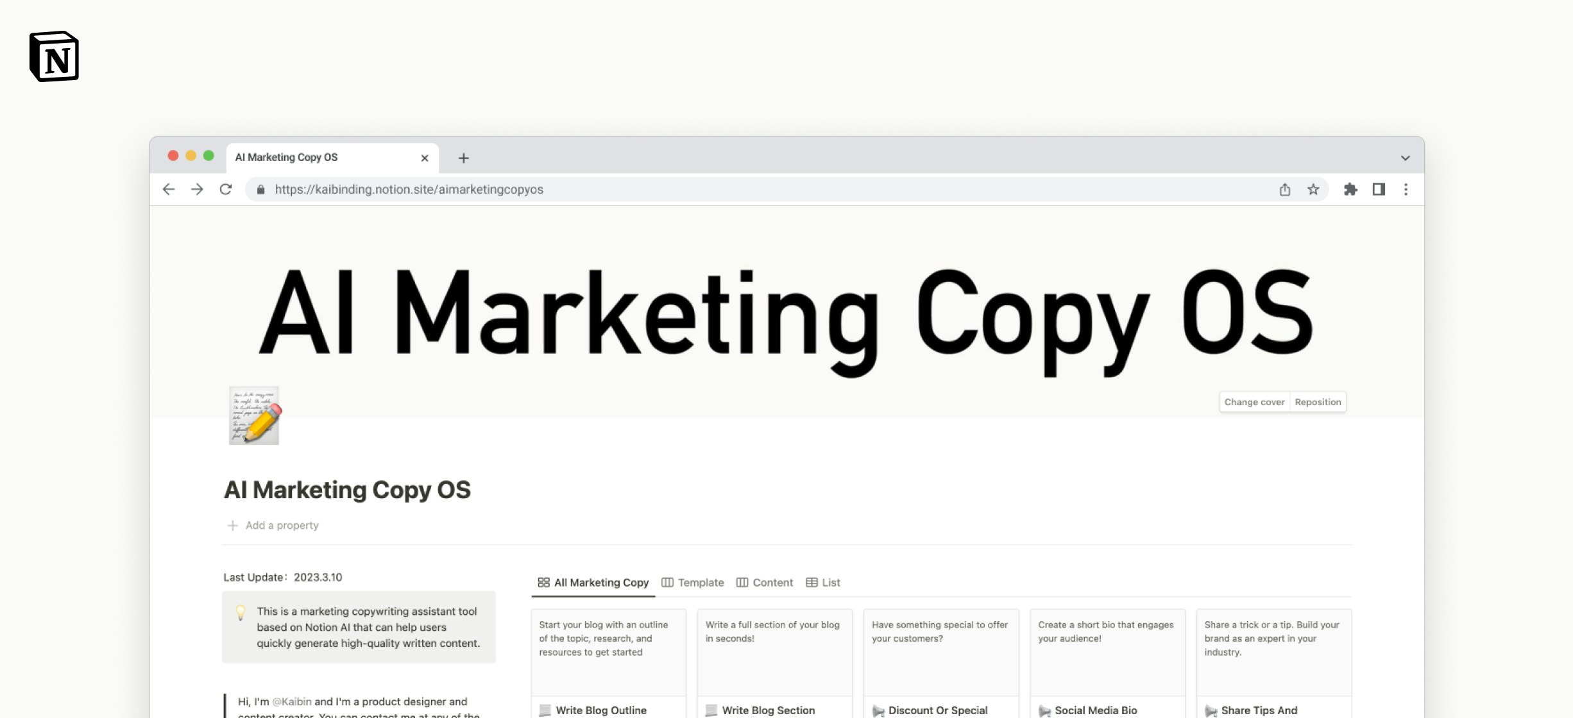The image size is (1573, 718).
Task: Click the AI Marketing Copy OS page title
Action: click(347, 490)
